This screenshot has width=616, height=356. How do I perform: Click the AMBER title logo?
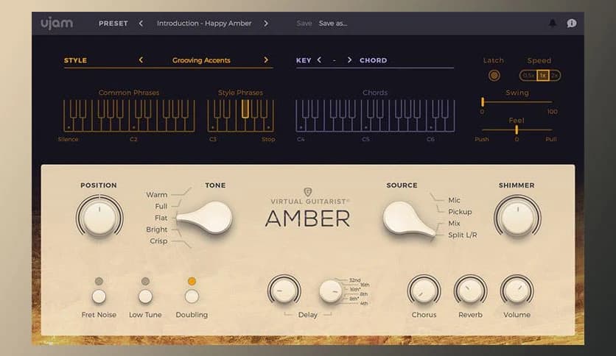[x=307, y=218]
